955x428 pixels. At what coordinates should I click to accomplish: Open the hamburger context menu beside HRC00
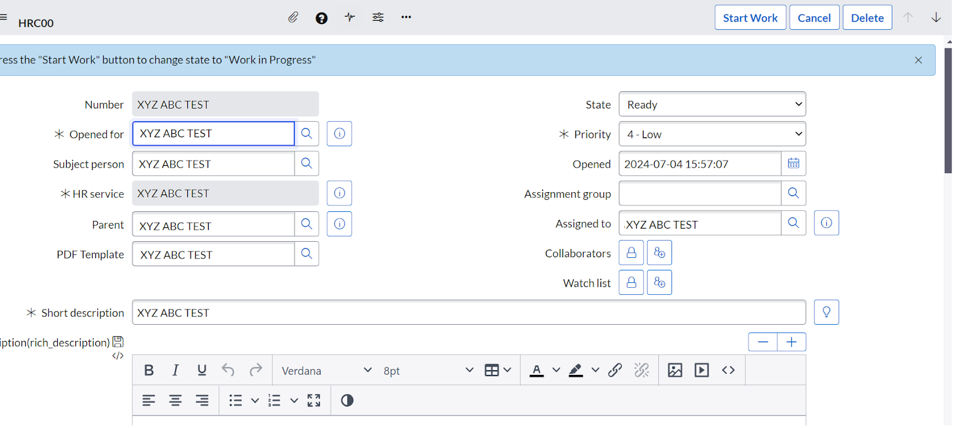[x=4, y=17]
